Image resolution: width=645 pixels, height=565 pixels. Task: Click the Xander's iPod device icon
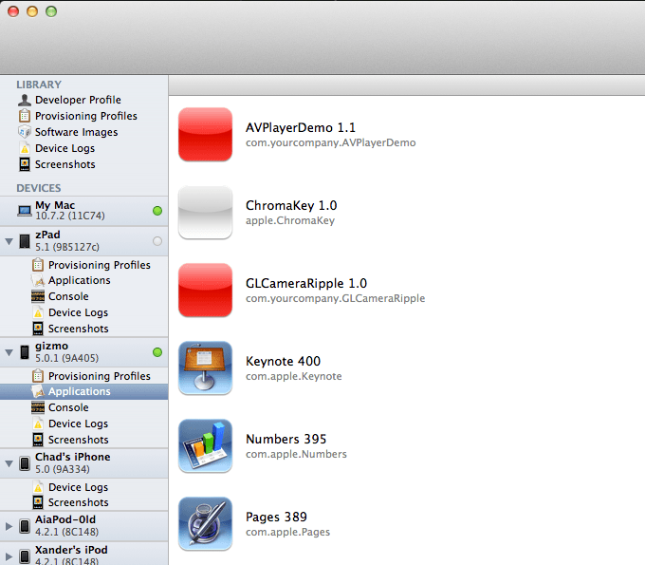tap(25, 556)
